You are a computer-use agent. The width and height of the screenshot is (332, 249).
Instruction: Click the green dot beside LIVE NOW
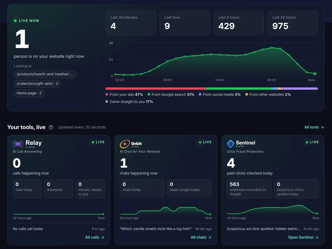tap(15, 21)
